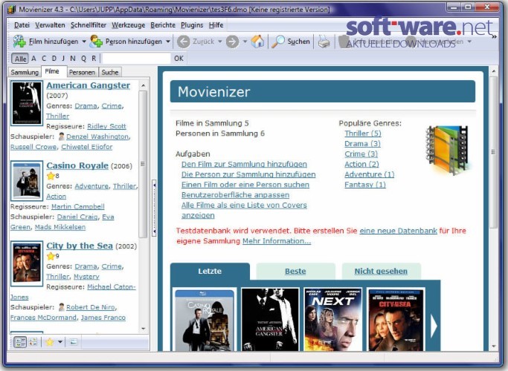
Task: Click the Person hinzufügen toolbar icon
Action: (x=96, y=42)
